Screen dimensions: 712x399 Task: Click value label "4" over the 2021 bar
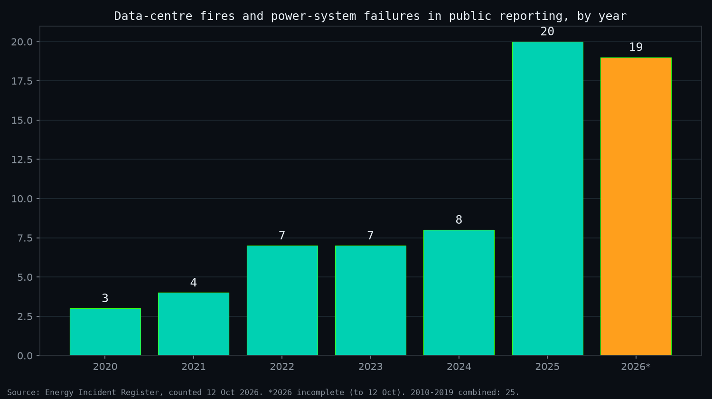pyautogui.click(x=194, y=283)
